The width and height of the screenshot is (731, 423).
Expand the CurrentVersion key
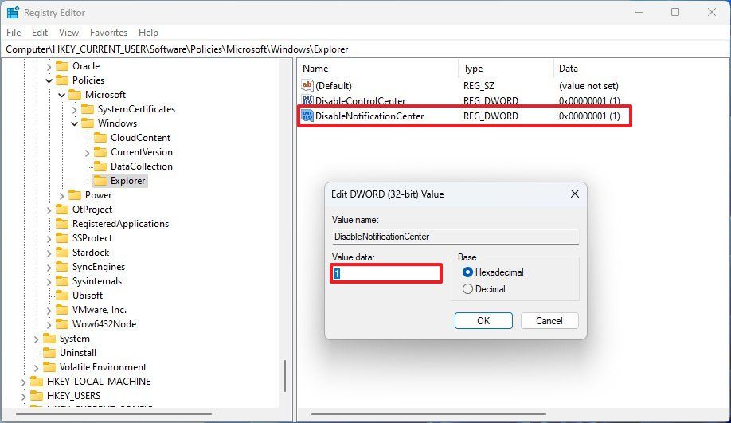pyautogui.click(x=87, y=152)
